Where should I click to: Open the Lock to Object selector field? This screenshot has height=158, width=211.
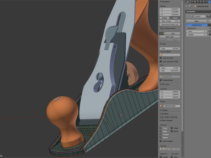(170, 54)
